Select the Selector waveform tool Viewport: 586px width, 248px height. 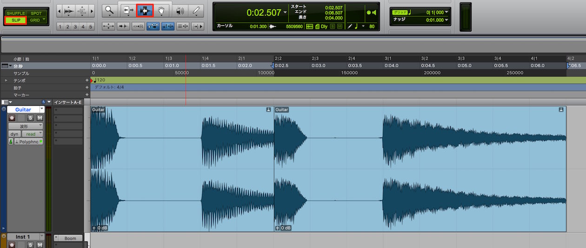coord(145,10)
